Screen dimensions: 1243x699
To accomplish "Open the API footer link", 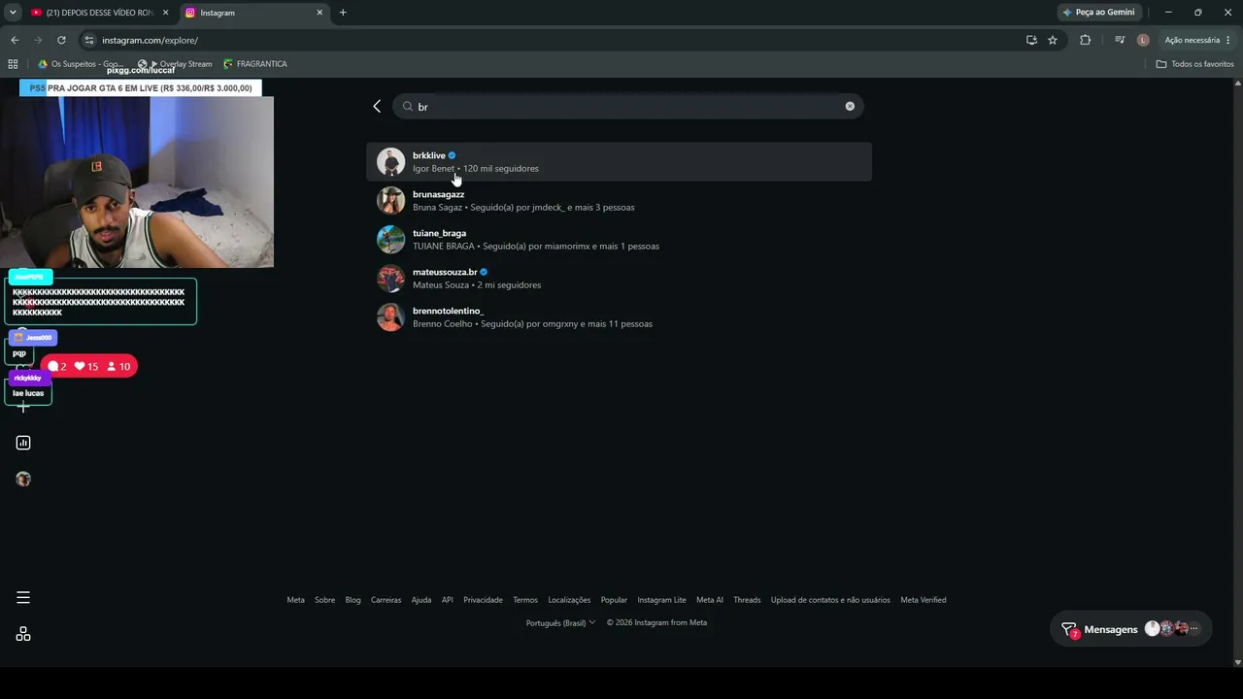I will (448, 600).
